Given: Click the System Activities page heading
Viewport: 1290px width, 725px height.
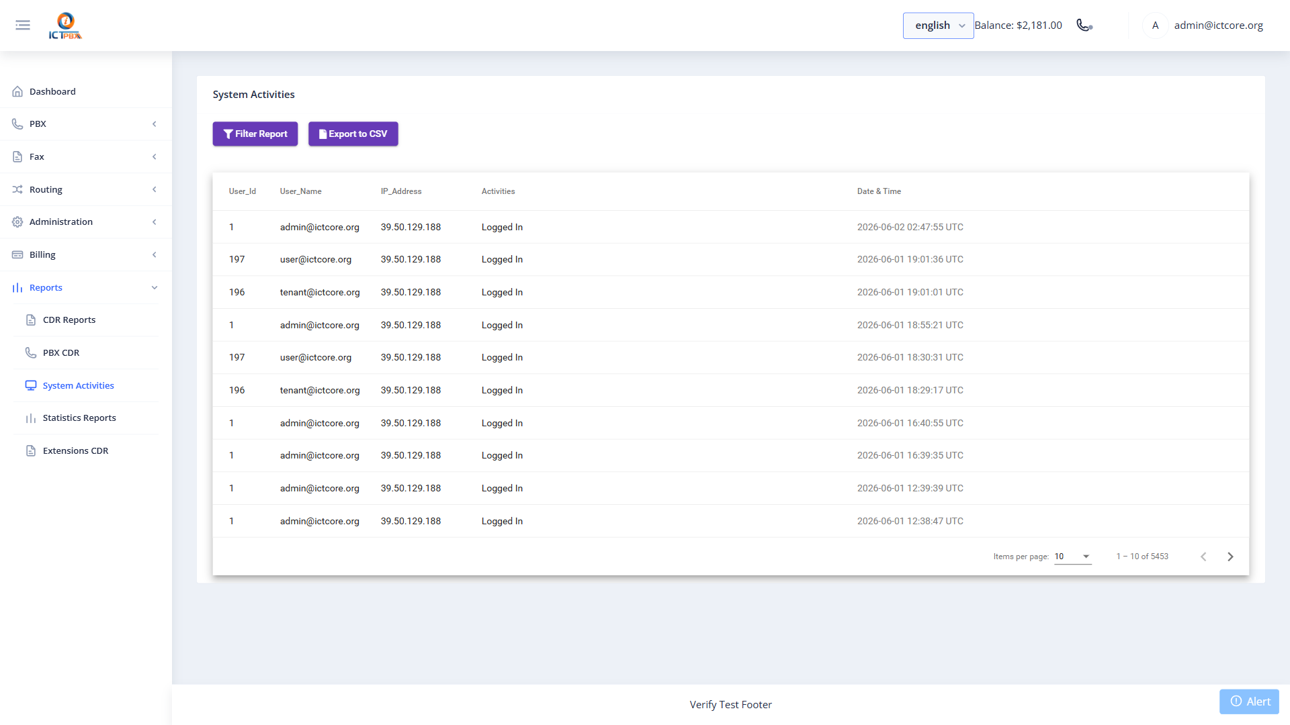Looking at the screenshot, I should point(253,95).
